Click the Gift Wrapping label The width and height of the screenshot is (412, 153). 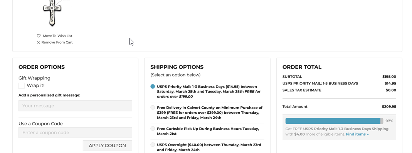coord(34,78)
